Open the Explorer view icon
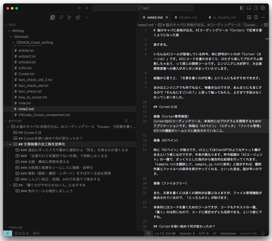The width and height of the screenshot is (272, 241). pos(52,17)
